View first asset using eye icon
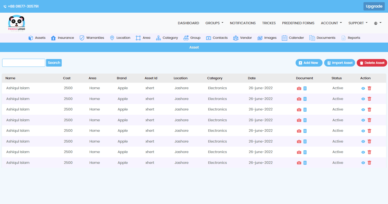Image resolution: width=388 pixels, height=204 pixels. pos(363,88)
